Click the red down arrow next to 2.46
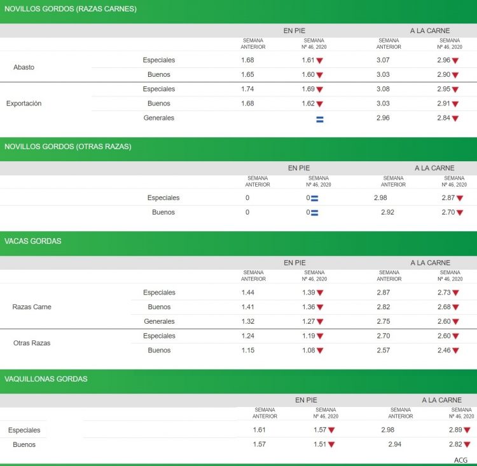 [455, 351]
